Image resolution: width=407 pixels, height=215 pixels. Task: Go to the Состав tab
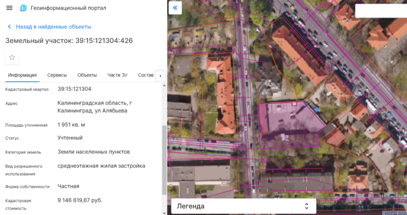click(145, 75)
